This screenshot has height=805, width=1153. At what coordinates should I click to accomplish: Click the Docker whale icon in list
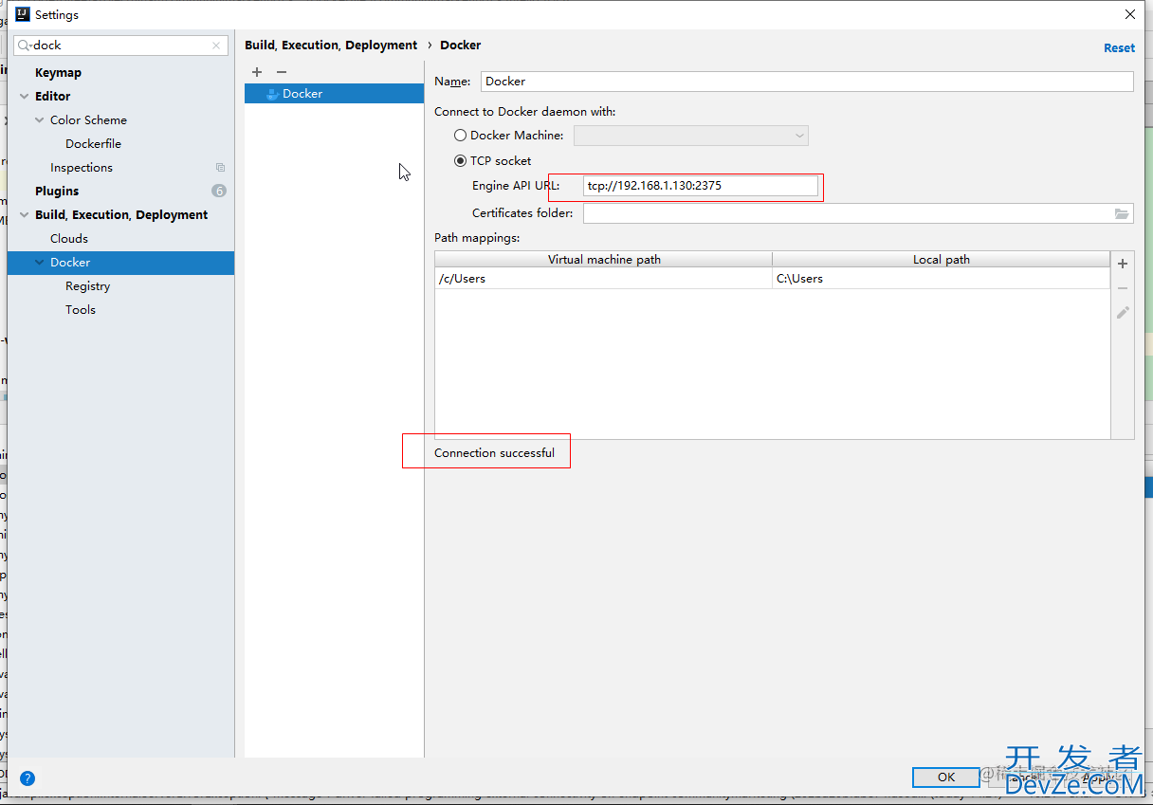[272, 94]
